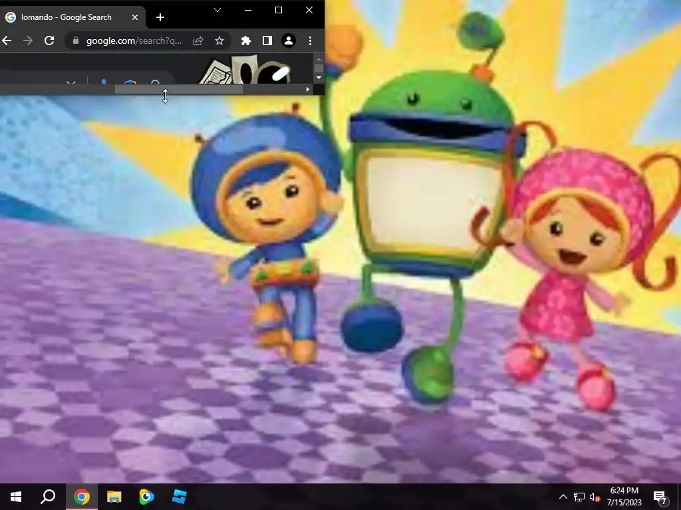The height and width of the screenshot is (510, 681).
Task: Share this page from the address bar
Action: click(198, 41)
